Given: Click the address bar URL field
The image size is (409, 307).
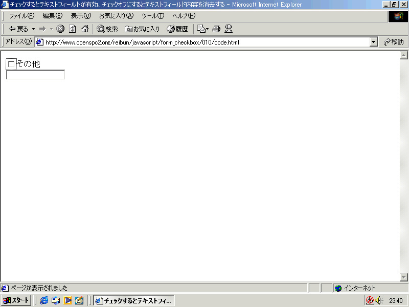Looking at the screenshot, I should tap(207, 42).
